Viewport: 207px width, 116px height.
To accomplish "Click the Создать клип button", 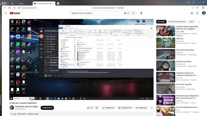I will click(125, 108).
